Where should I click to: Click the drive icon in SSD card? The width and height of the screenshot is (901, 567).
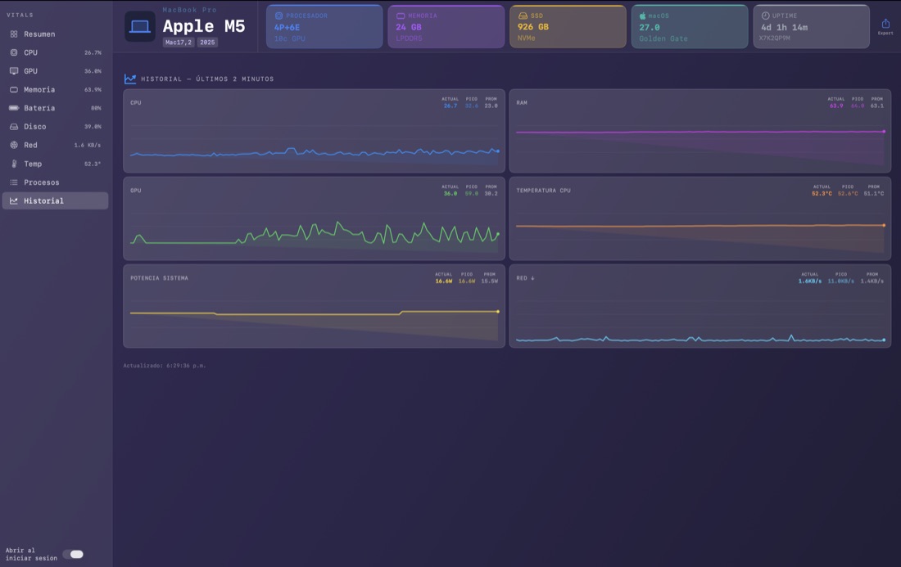(x=523, y=16)
